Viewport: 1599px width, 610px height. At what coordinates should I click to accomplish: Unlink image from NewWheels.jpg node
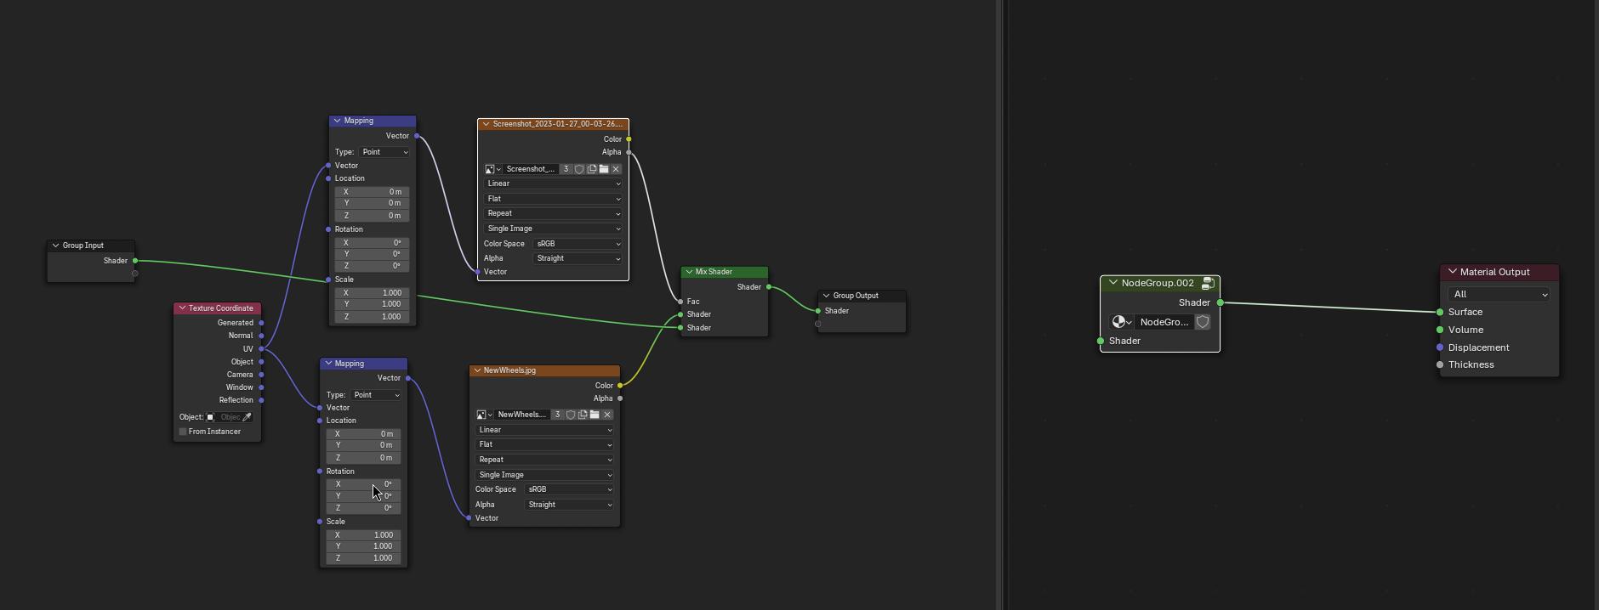607,415
